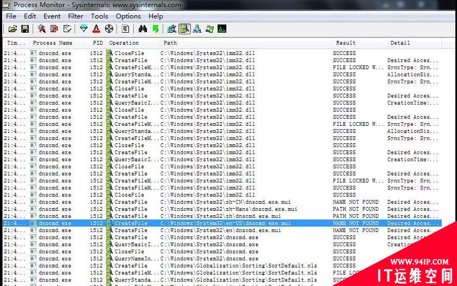Viewport: 457px width, 286px height.
Task: Toggle Show Profiling Events graph button
Action: 222,29
